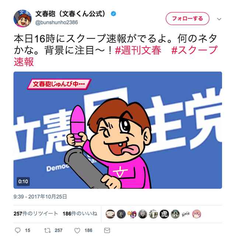The width and height of the screenshot is (236, 245).
Task: Open the first liker avatar in row
Action: (x=110, y=214)
